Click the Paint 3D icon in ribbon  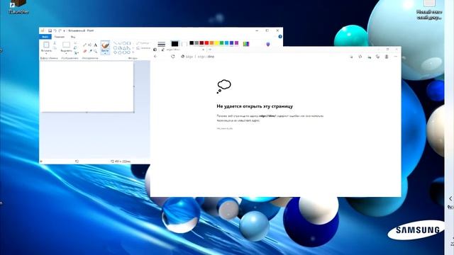(x=268, y=44)
